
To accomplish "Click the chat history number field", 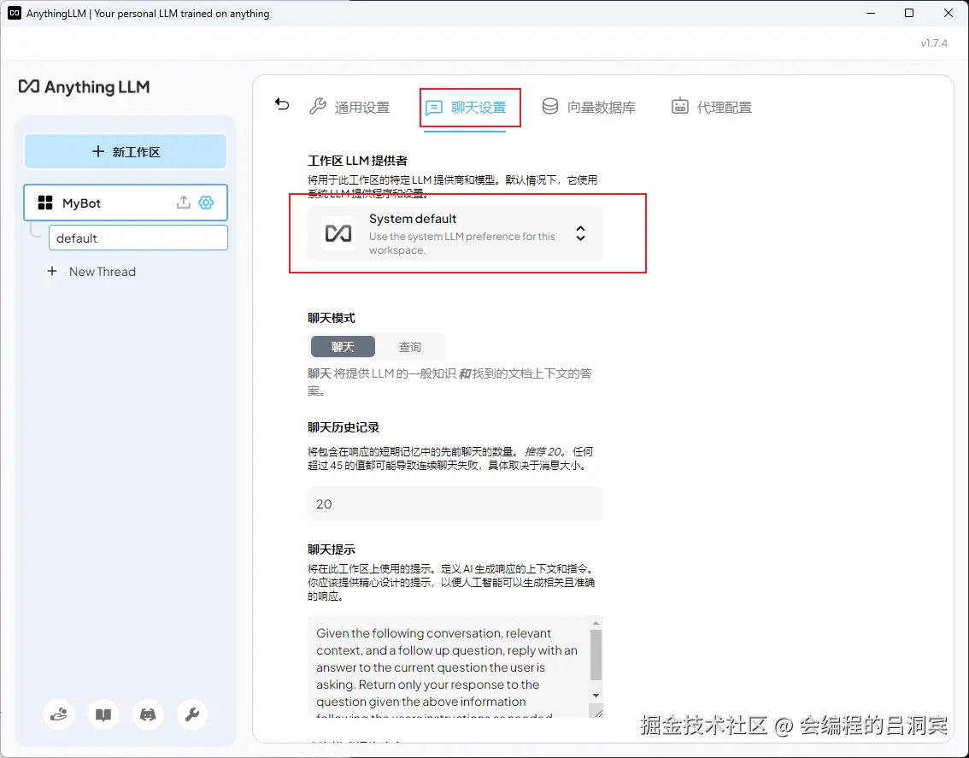I will (455, 504).
